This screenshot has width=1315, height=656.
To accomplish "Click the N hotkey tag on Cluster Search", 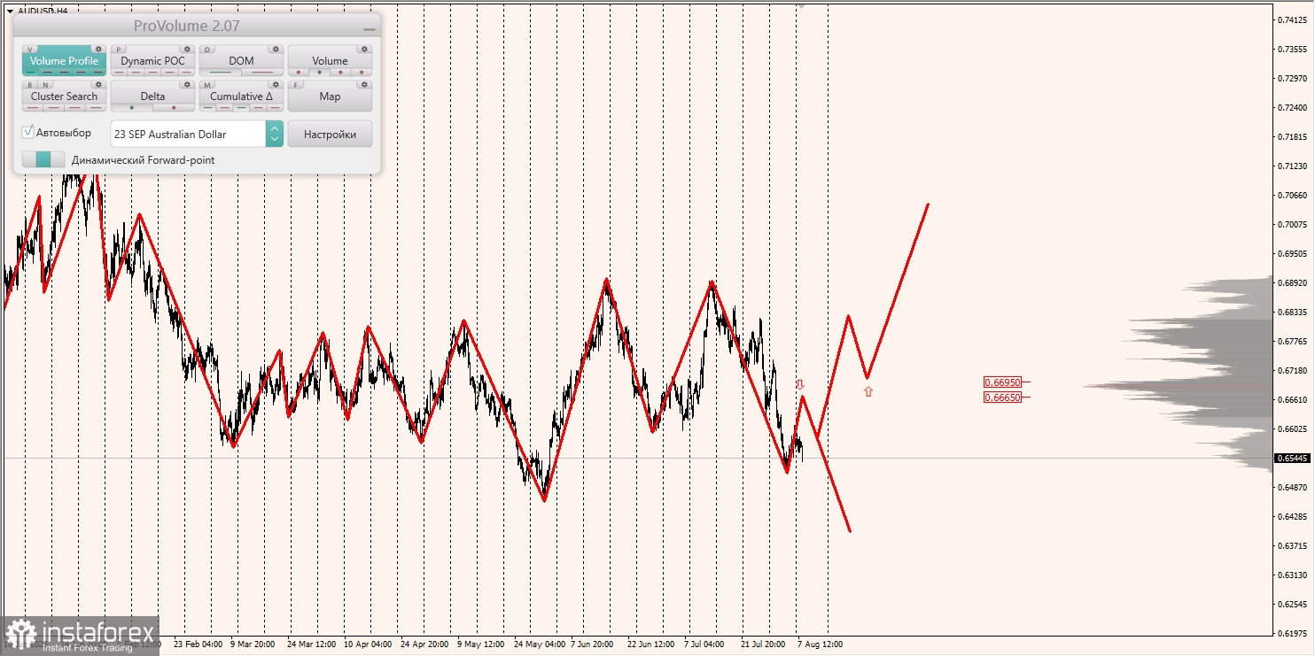I will [x=45, y=85].
